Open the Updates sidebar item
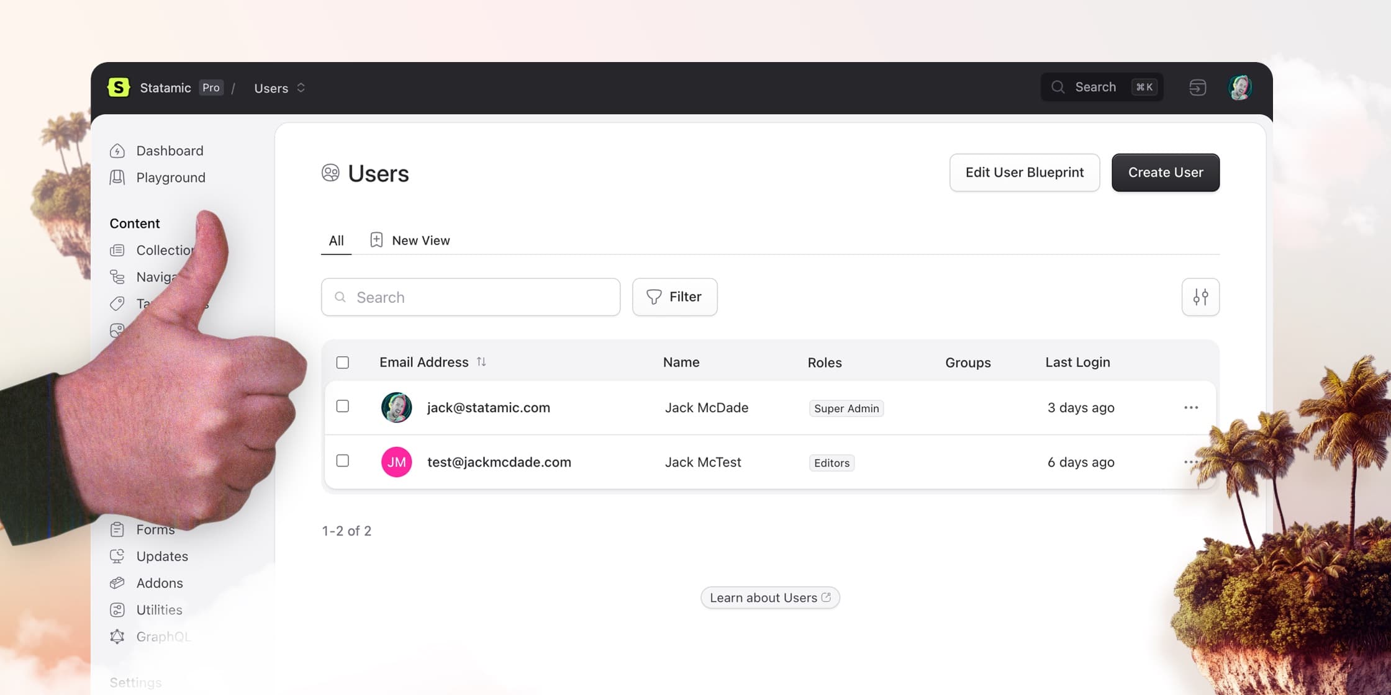 (x=149, y=556)
